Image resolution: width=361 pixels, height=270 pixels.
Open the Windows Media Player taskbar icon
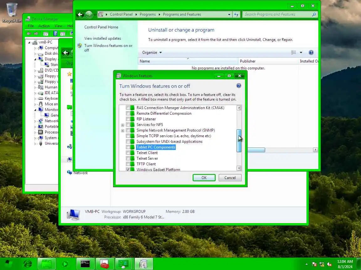(x=65, y=263)
